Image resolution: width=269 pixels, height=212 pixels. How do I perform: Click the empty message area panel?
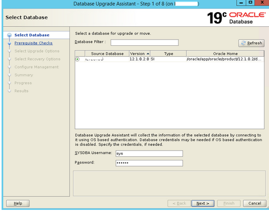pyautogui.click(x=170, y=183)
